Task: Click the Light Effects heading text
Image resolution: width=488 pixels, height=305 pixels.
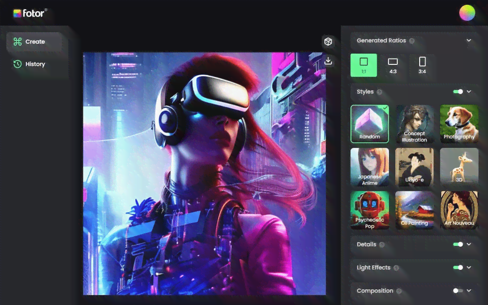Action: coord(373,267)
